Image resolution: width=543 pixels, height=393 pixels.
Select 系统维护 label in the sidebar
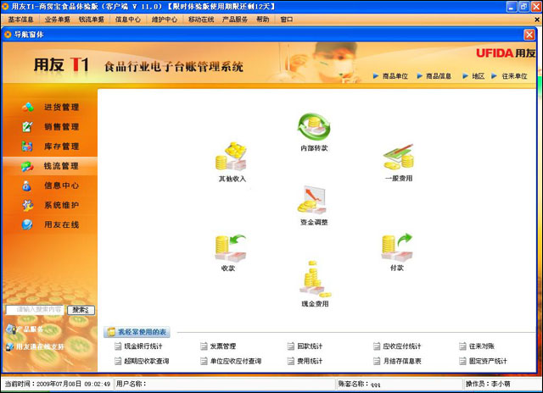(x=62, y=205)
